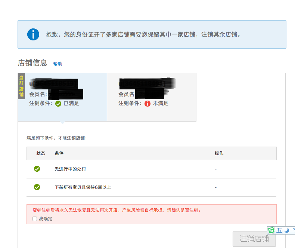Click the 状态 column header
295x248 pixels.
pos(41,153)
